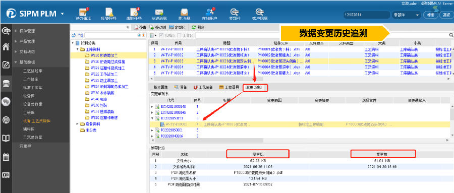Open the list view dropdown before 归档区

(153, 35)
